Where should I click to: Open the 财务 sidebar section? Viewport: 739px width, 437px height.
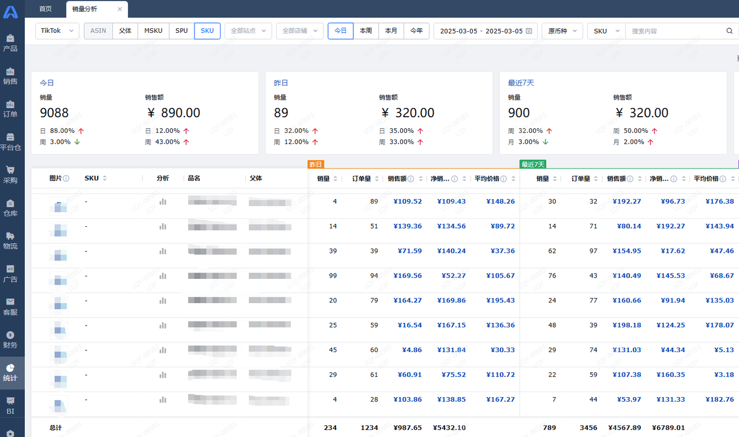point(10,339)
